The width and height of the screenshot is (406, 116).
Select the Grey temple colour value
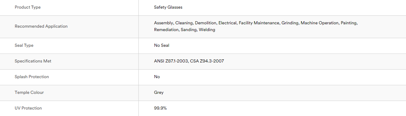tap(159, 93)
